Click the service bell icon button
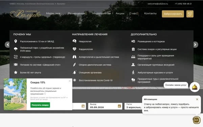The width and height of the screenshot is (203, 127). click(195, 87)
